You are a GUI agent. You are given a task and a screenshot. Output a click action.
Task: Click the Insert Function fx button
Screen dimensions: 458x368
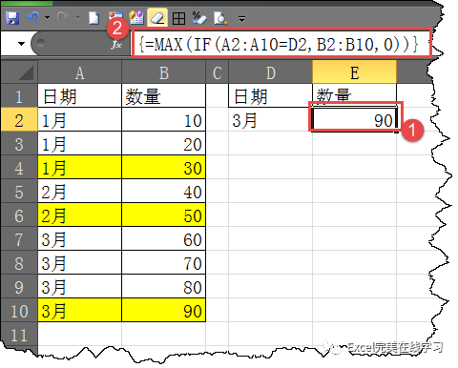click(x=116, y=44)
